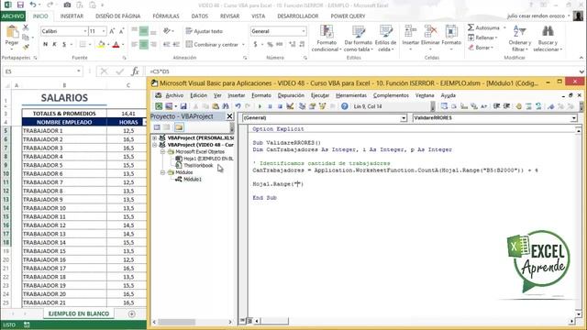Open the font size 11 dropdown
This screenshot has width=587, height=330.
point(104,31)
